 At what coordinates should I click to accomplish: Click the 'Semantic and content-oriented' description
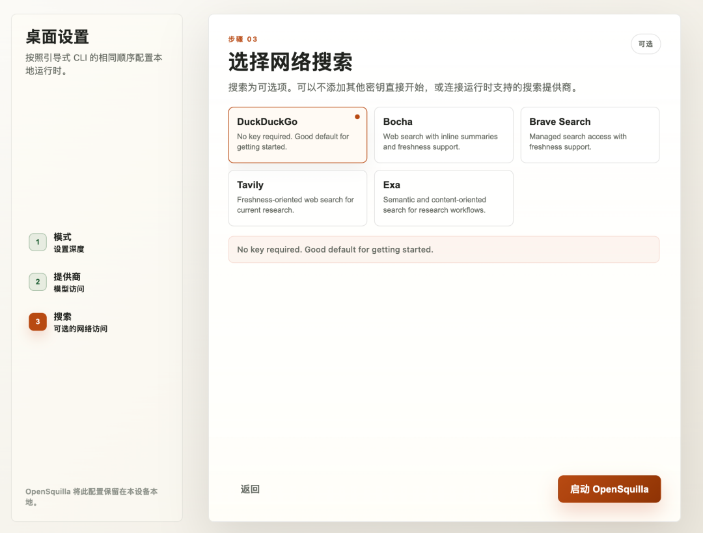tap(434, 205)
